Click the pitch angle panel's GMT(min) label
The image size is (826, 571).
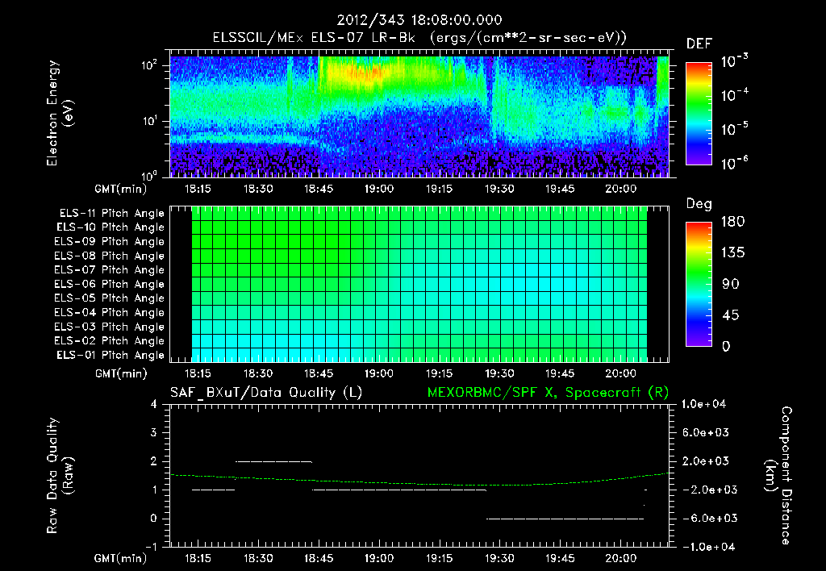point(121,373)
